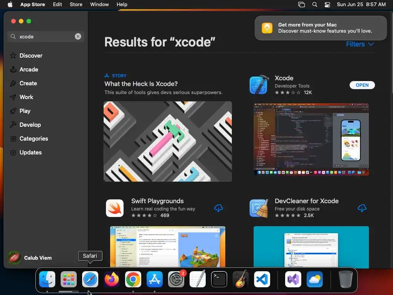Open Control Center in menu bar

tap(327, 4)
